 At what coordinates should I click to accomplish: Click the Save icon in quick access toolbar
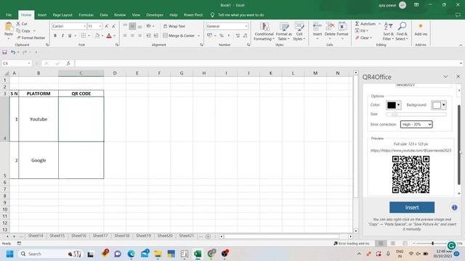4,52
